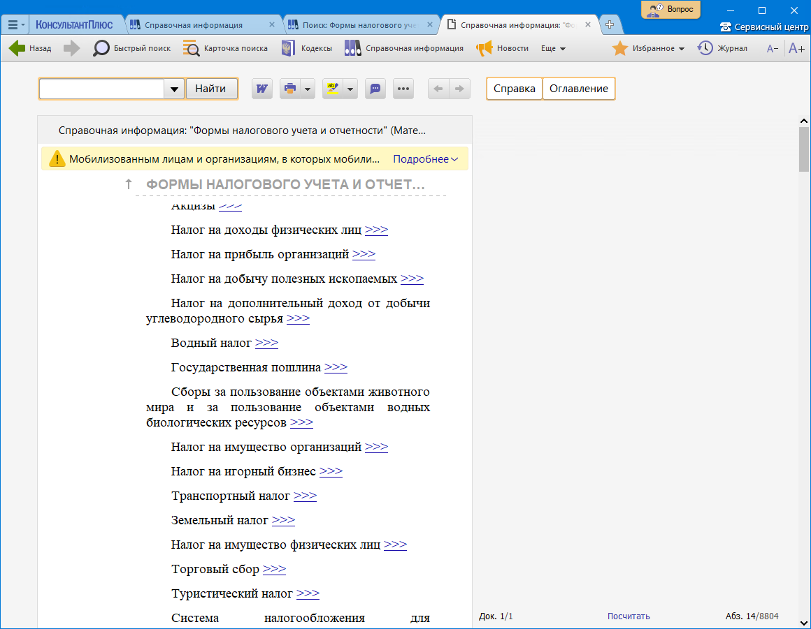
Task: Click the Quick Search magnifier icon
Action: tap(101, 49)
